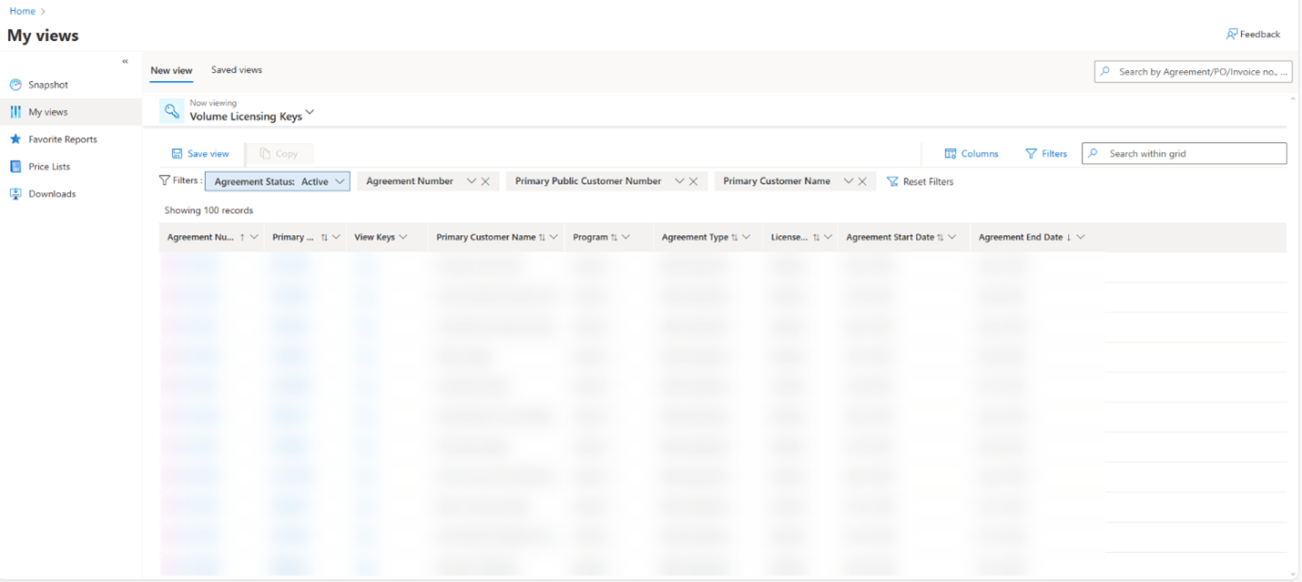This screenshot has height=582, width=1302.
Task: Expand the Agreement Number filter chevron
Action: click(x=472, y=181)
